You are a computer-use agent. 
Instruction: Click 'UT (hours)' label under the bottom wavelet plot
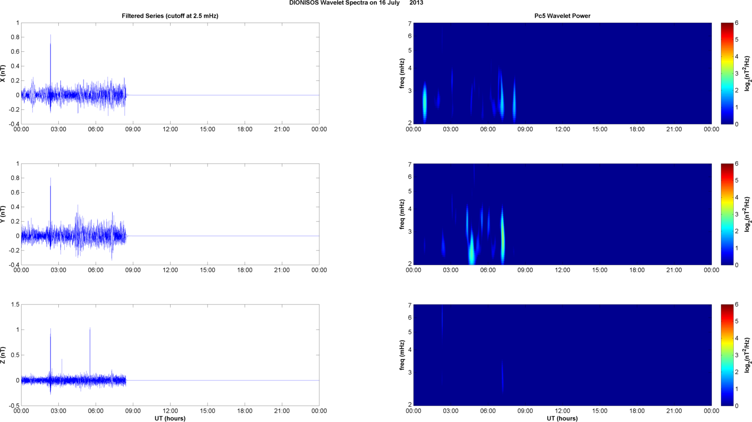(562, 418)
